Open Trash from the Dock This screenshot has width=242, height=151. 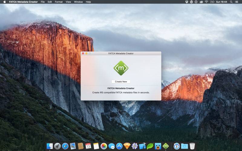point(192,146)
